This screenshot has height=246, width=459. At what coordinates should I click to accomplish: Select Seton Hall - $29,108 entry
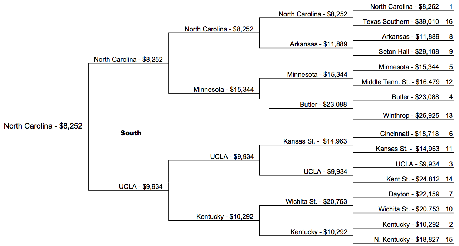coord(409,52)
